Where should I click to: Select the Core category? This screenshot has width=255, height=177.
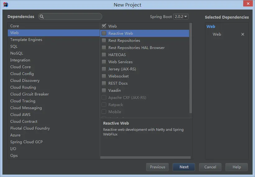(54, 26)
